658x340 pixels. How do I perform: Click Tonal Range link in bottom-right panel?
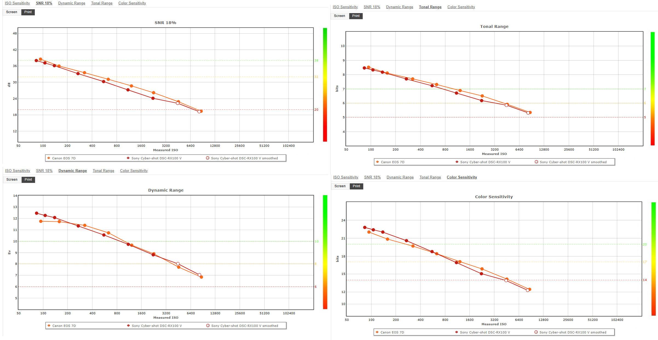[430, 177]
